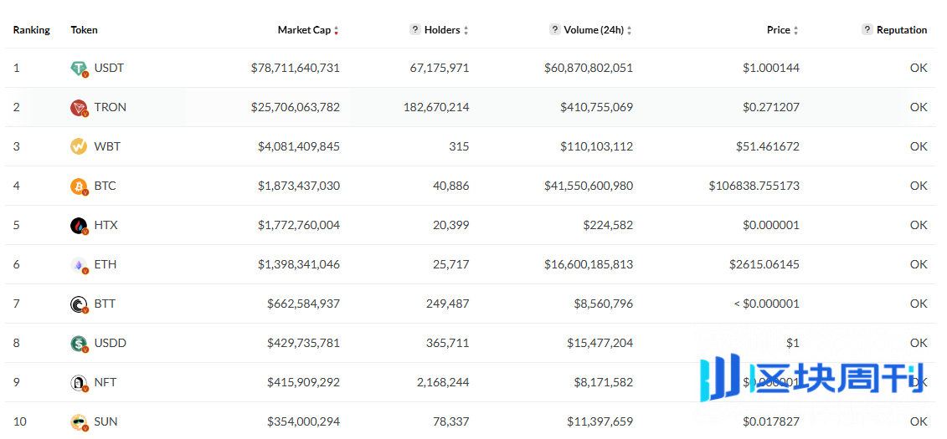The image size is (947, 439).
Task: Select BTT market cap $662,584,937
Action: coord(304,304)
